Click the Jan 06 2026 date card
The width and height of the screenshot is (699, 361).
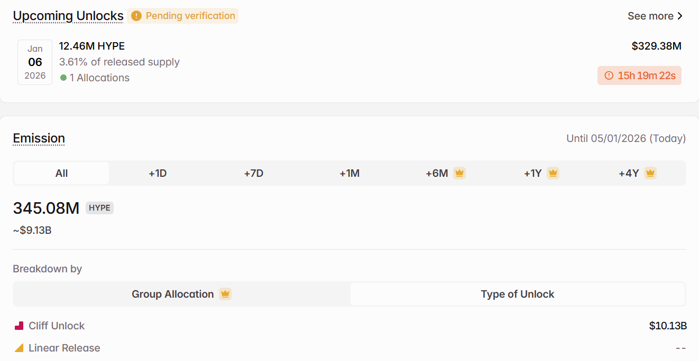coord(35,62)
